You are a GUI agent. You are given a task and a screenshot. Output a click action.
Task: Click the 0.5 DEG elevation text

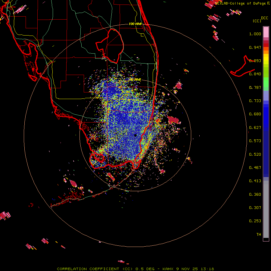[145, 269]
